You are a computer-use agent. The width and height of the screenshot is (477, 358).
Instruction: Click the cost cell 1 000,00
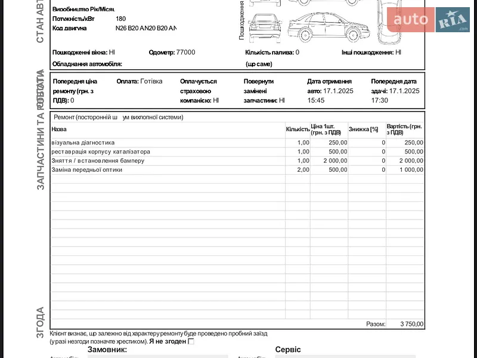click(411, 170)
